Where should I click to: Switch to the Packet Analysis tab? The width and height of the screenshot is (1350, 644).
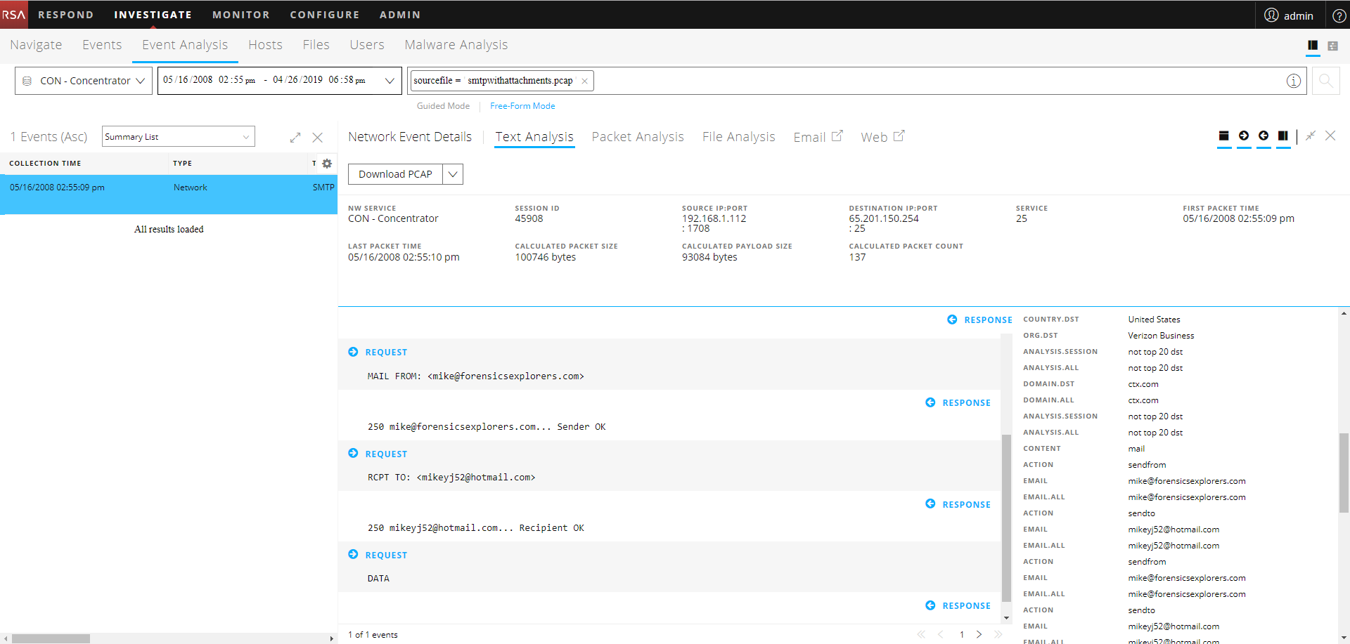point(637,136)
